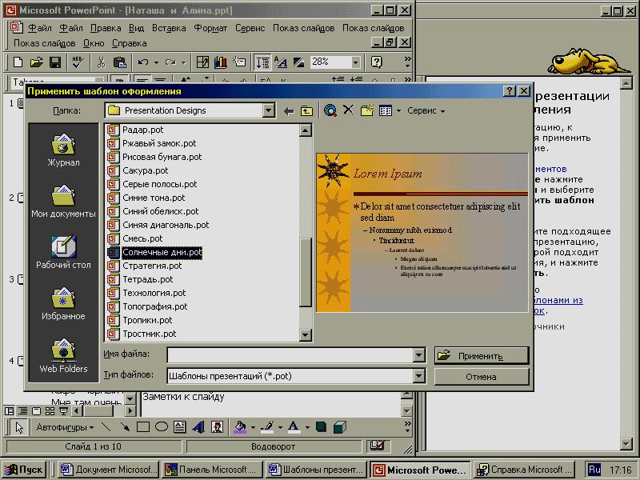The image size is (640, 480).
Task: Open the Журнал history location
Action: (x=63, y=150)
